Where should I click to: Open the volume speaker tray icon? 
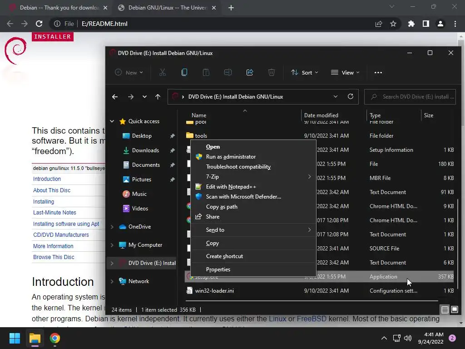click(408, 338)
